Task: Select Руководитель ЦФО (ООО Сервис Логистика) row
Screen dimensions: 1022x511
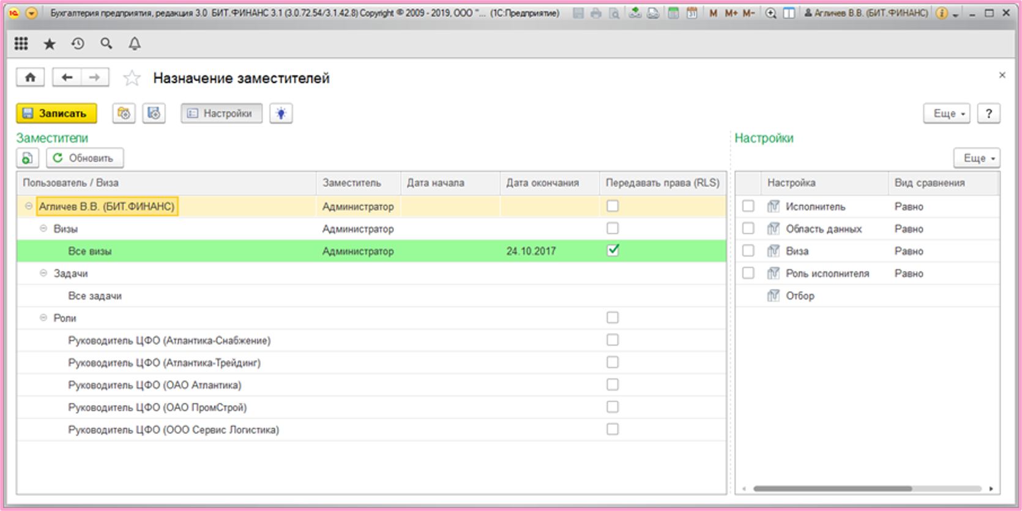Action: click(371, 430)
